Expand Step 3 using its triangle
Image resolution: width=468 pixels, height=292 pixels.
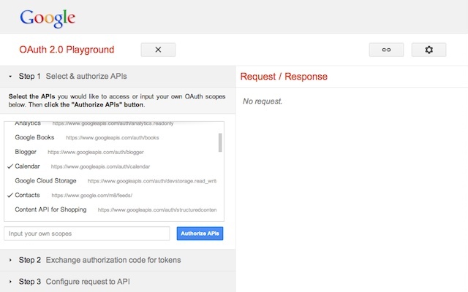(x=10, y=282)
